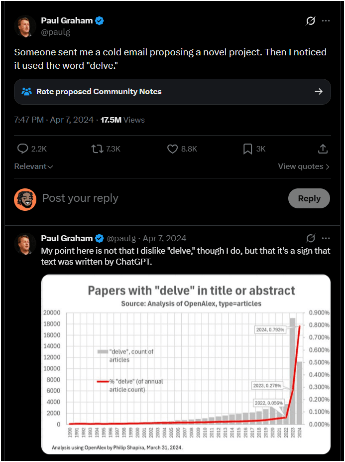
Task: Click the Grok icon on reply tweet
Action: pos(311,238)
